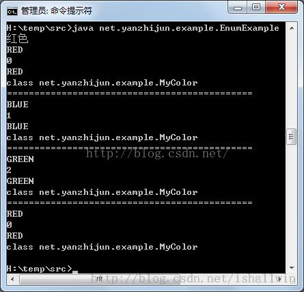304x292 pixels.
Task: Click the last class net.yanzhijun.example.MyColor line
Action: [x=102, y=247]
